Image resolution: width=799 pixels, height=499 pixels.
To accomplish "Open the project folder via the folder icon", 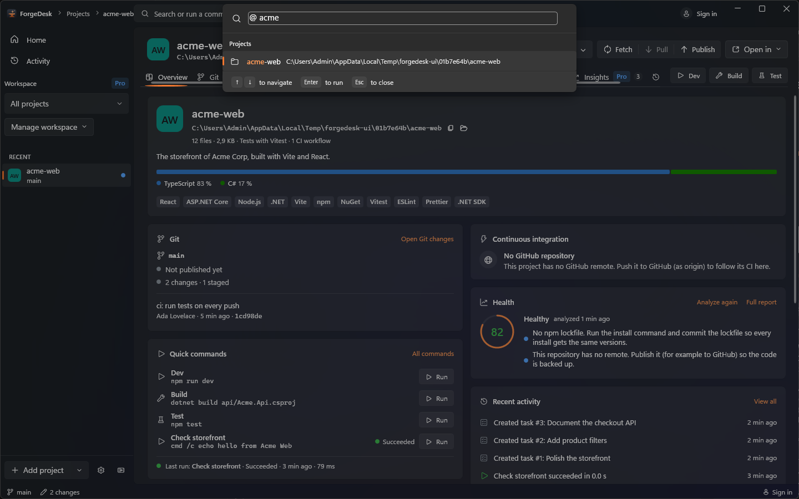I will click(x=464, y=128).
